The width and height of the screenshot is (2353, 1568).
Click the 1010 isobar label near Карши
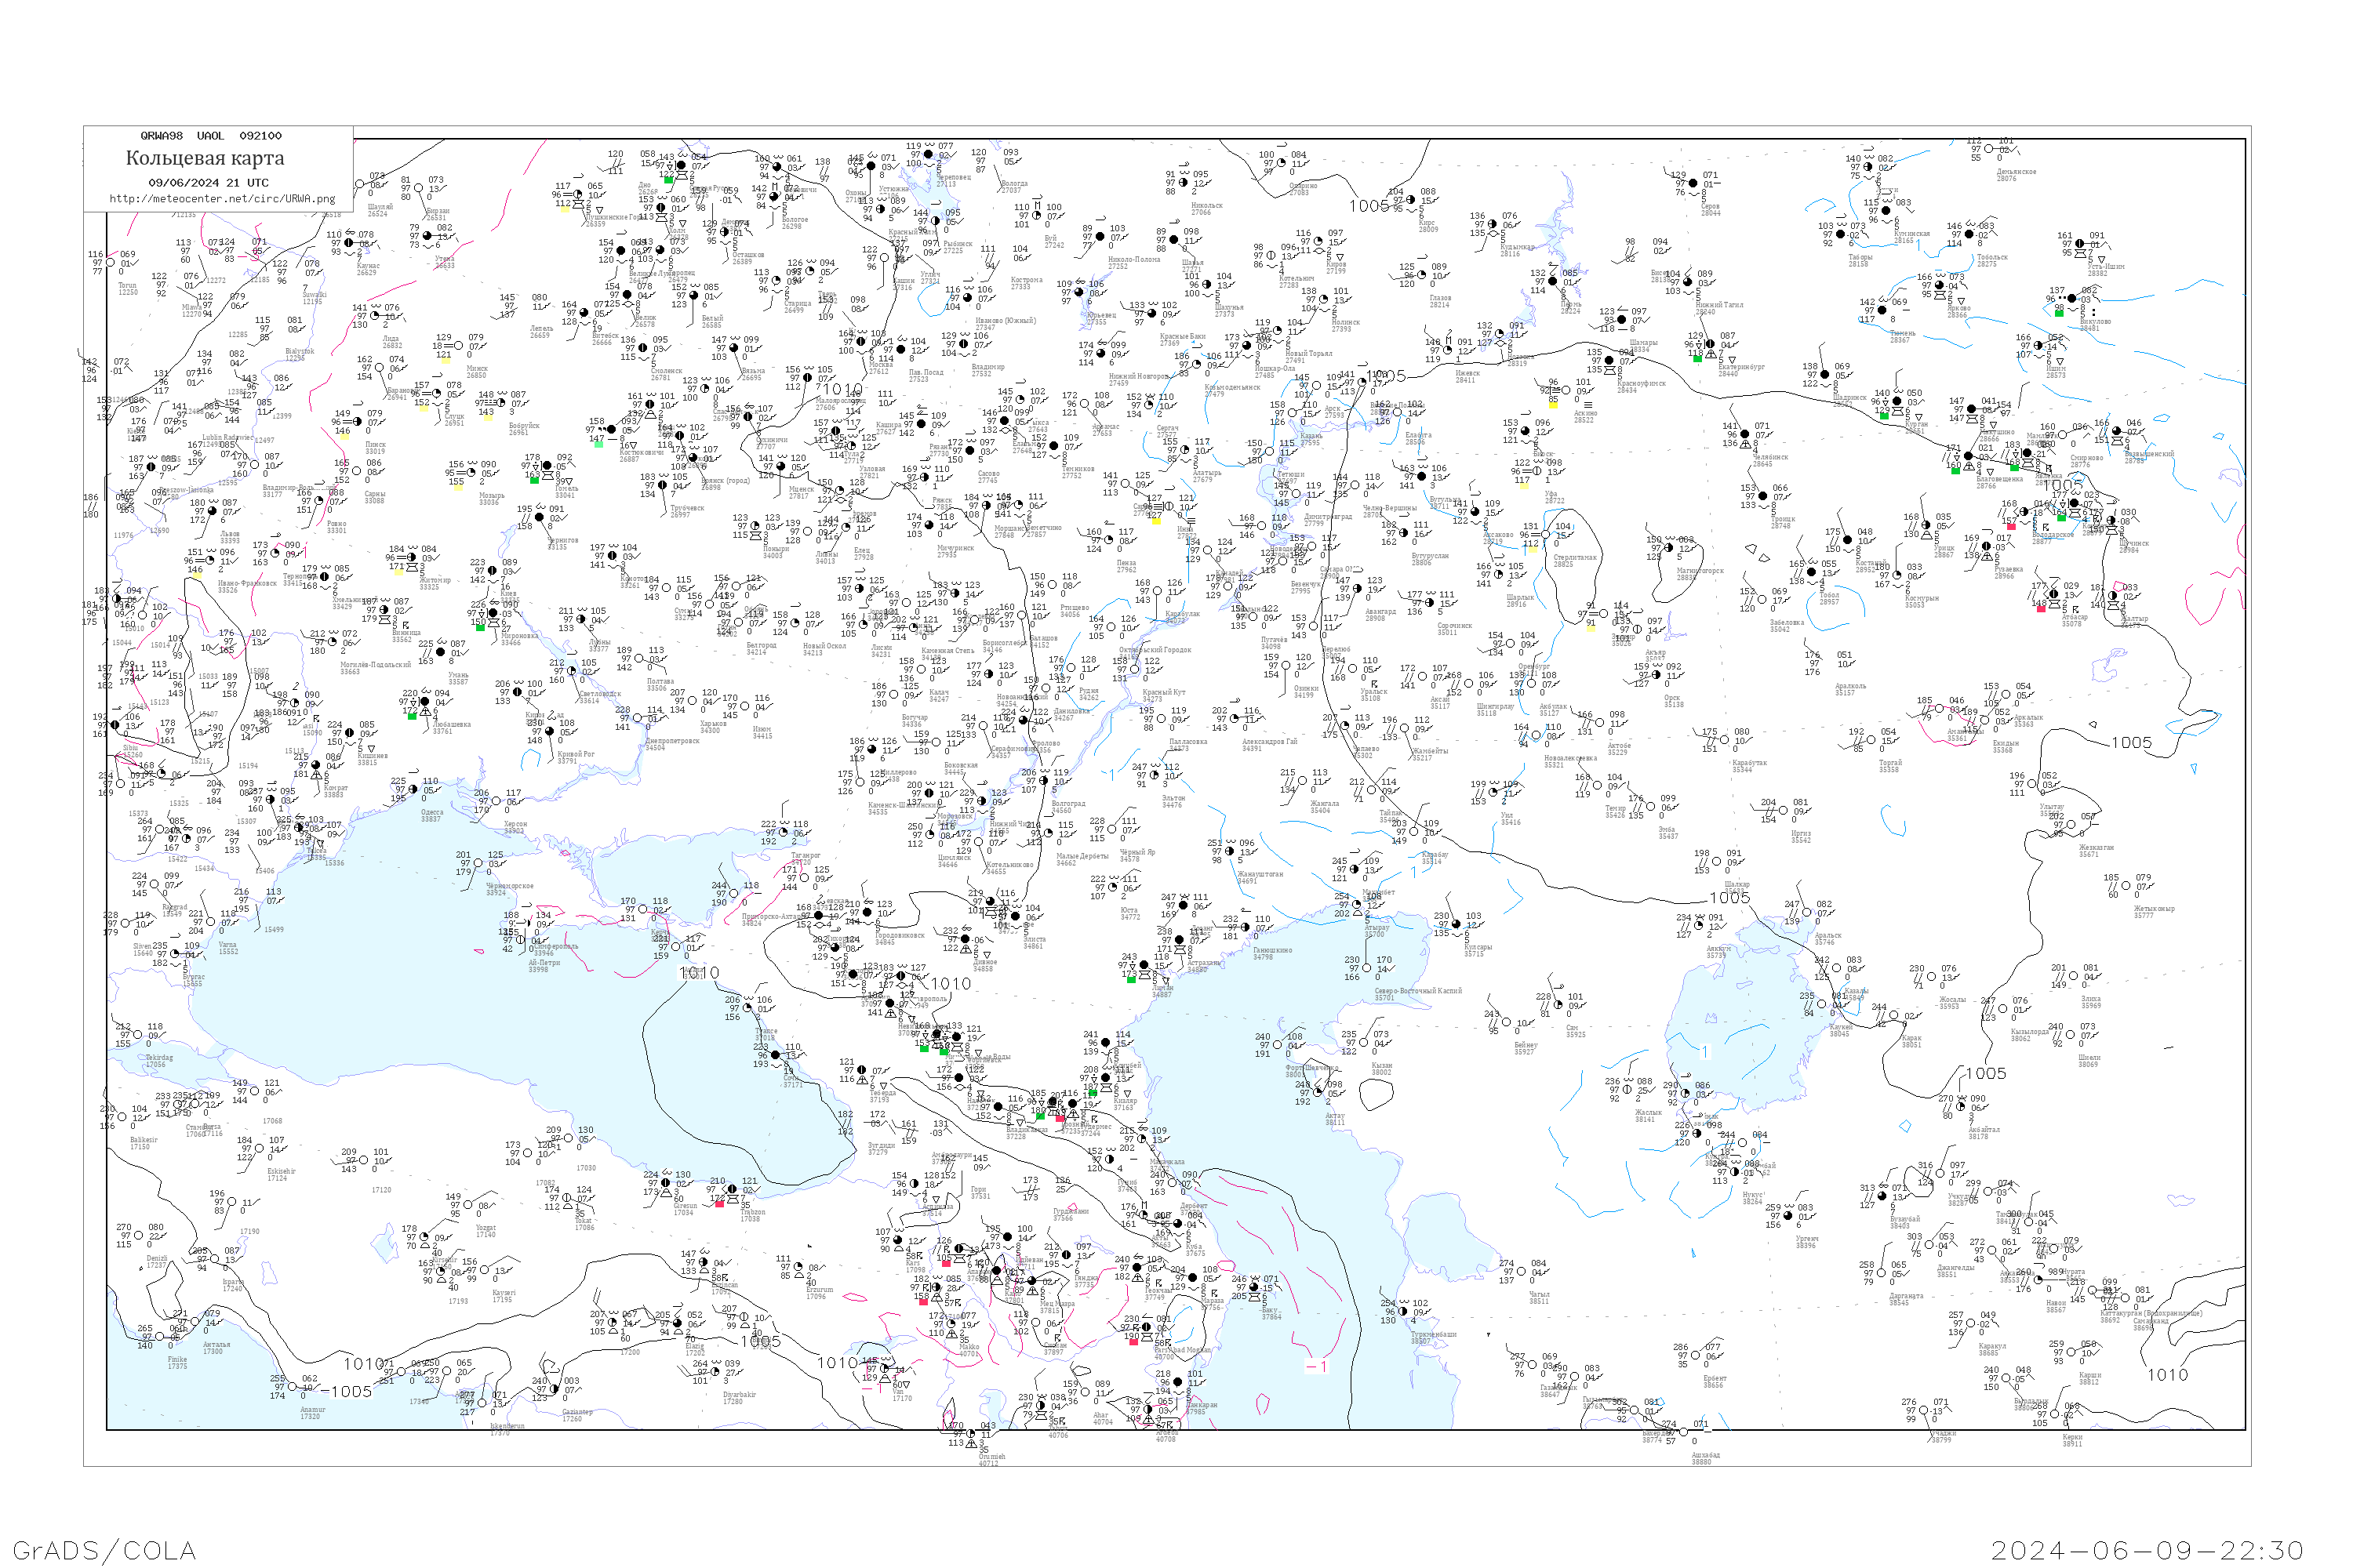coord(2167,1375)
